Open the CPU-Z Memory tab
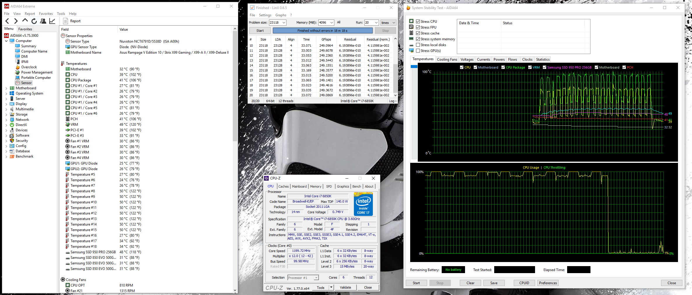The width and height of the screenshot is (692, 295). pyautogui.click(x=316, y=186)
